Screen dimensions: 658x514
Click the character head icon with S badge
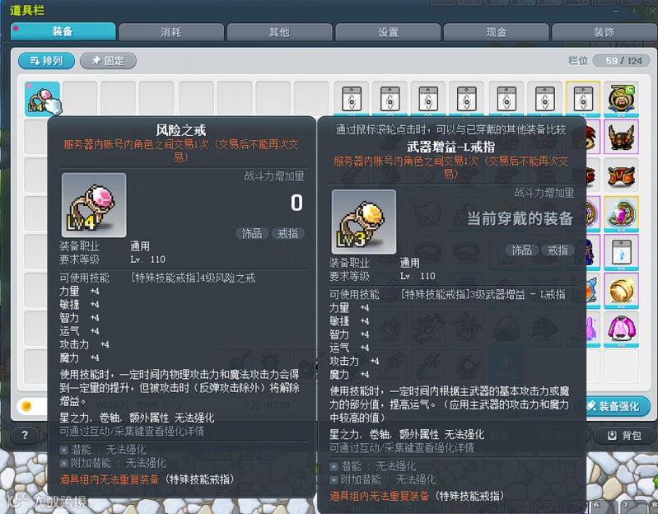[x=621, y=99]
